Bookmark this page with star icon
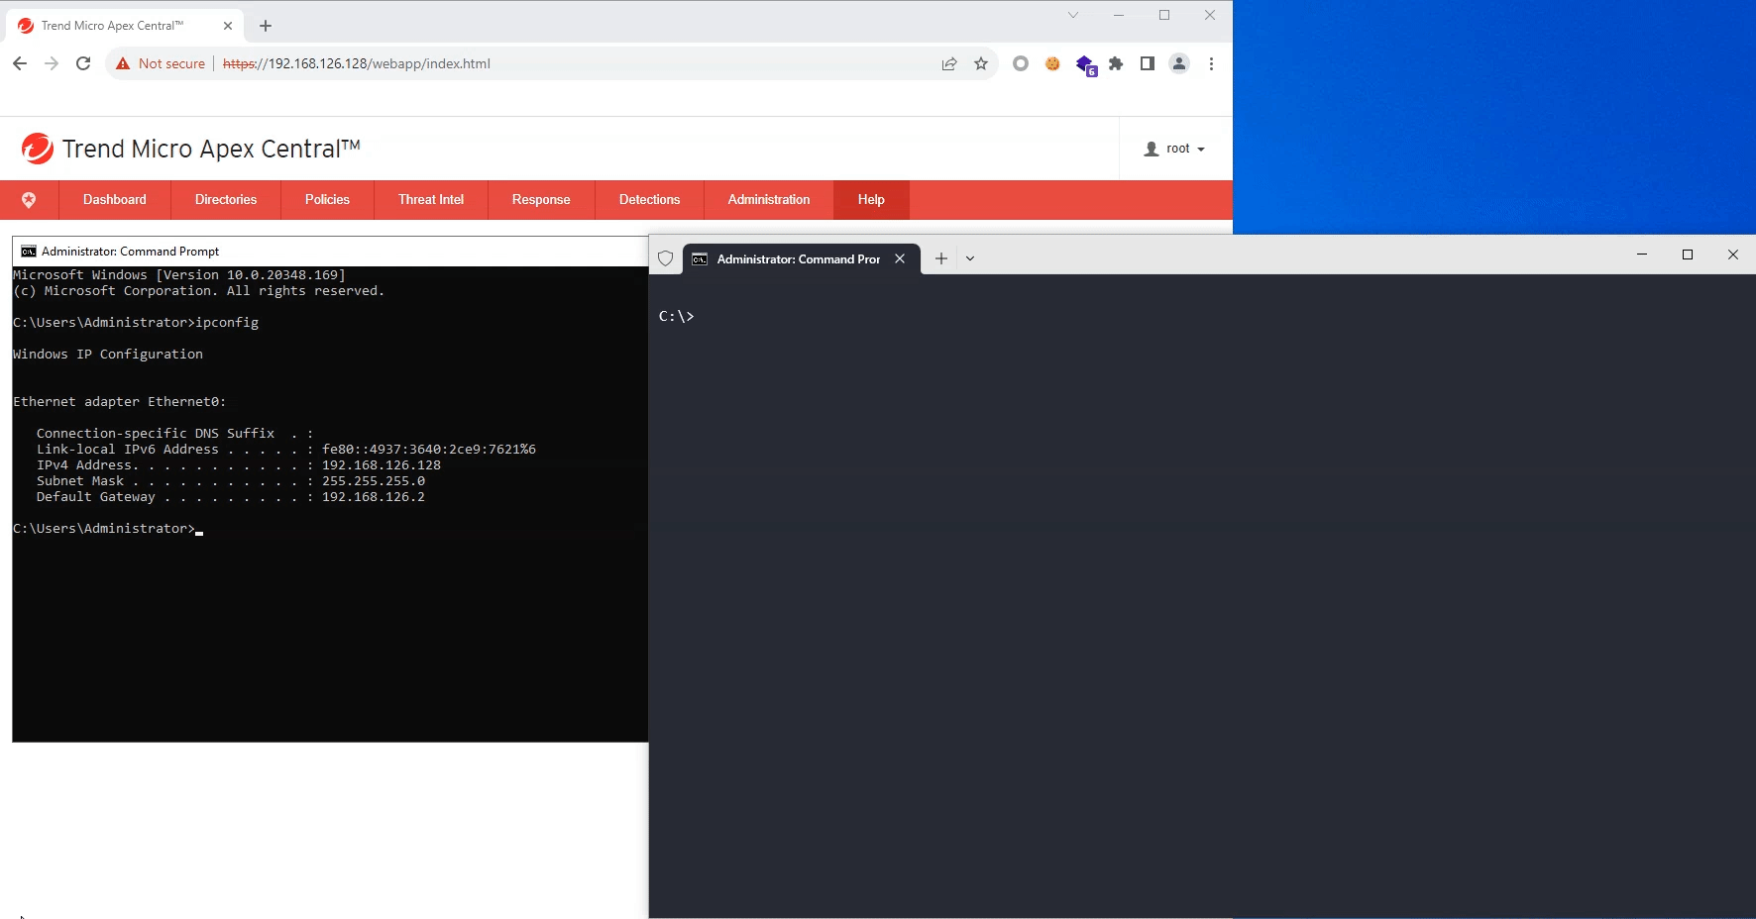The width and height of the screenshot is (1756, 919). 981,63
